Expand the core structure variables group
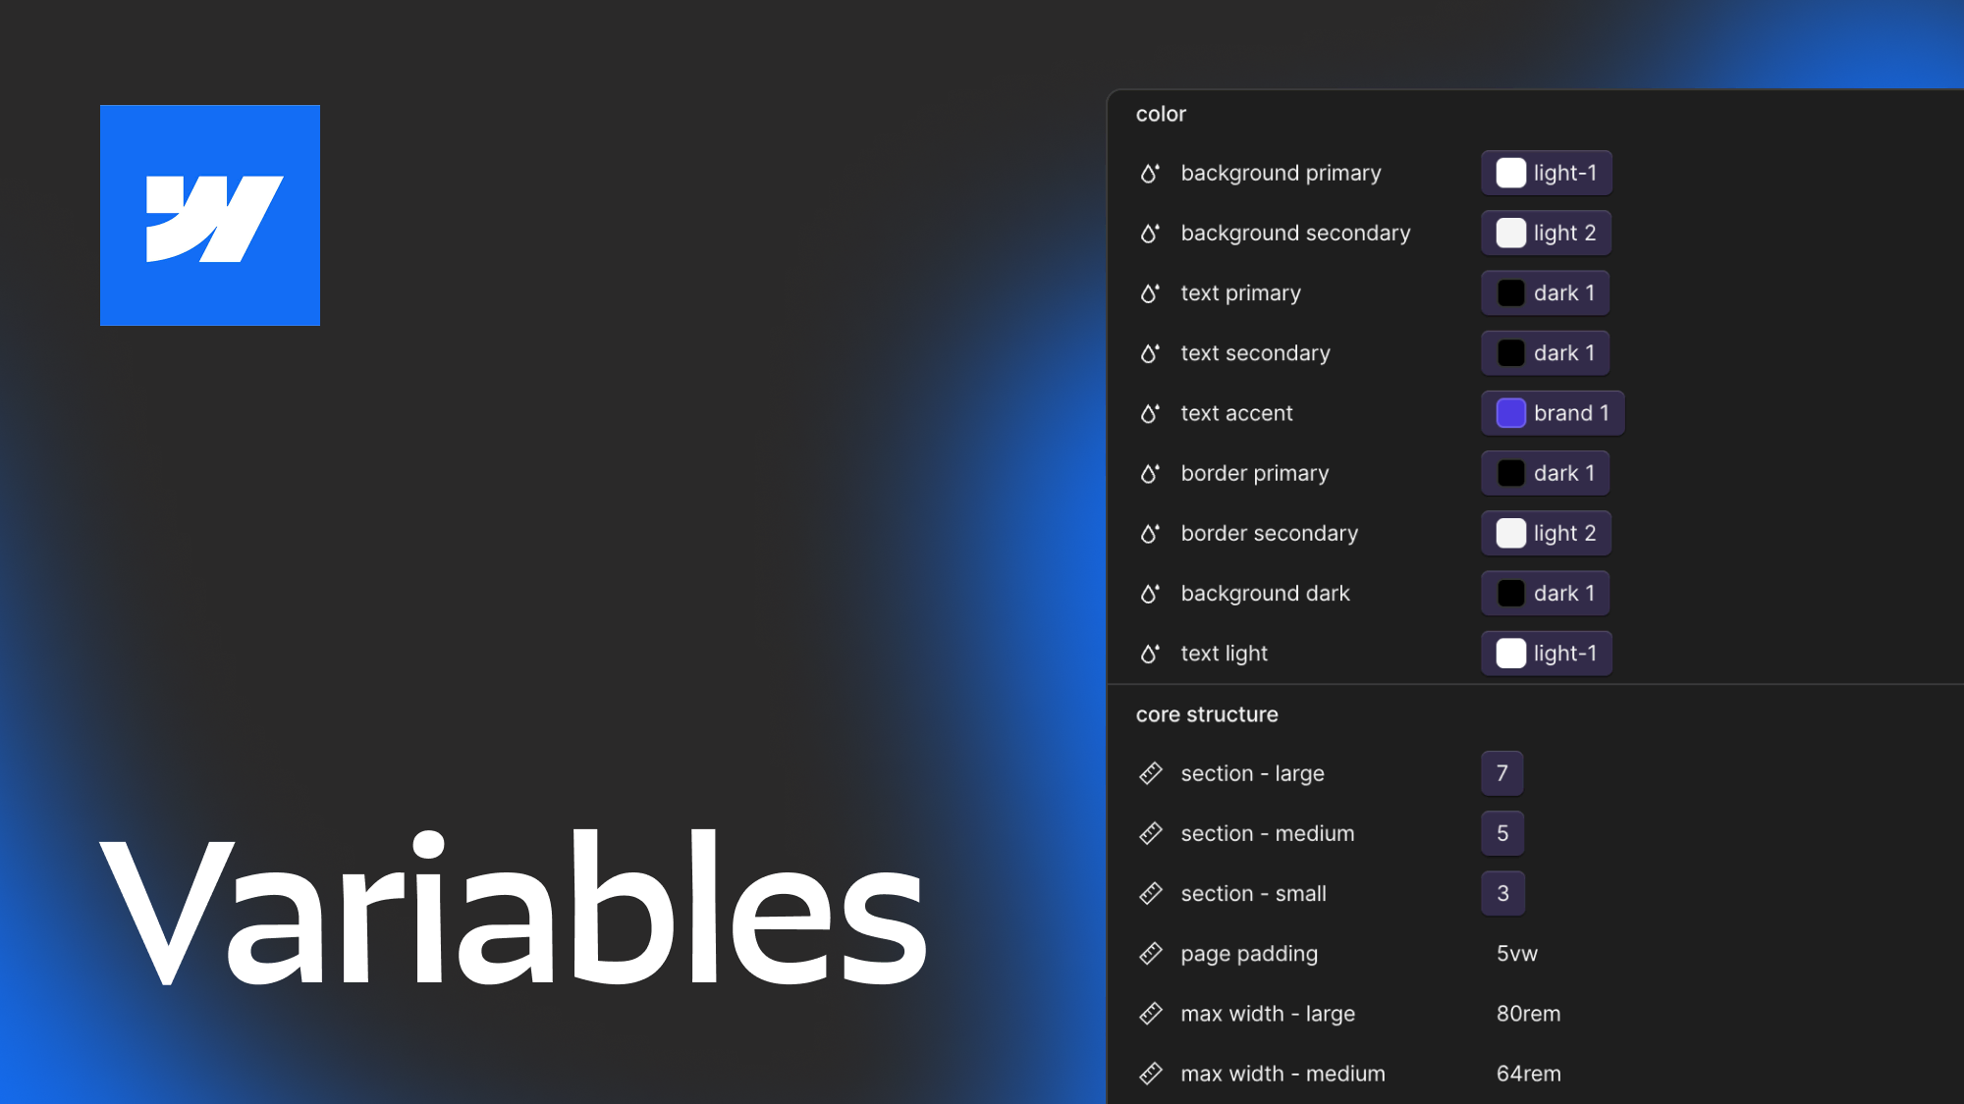The width and height of the screenshot is (1964, 1104). [x=1207, y=711]
